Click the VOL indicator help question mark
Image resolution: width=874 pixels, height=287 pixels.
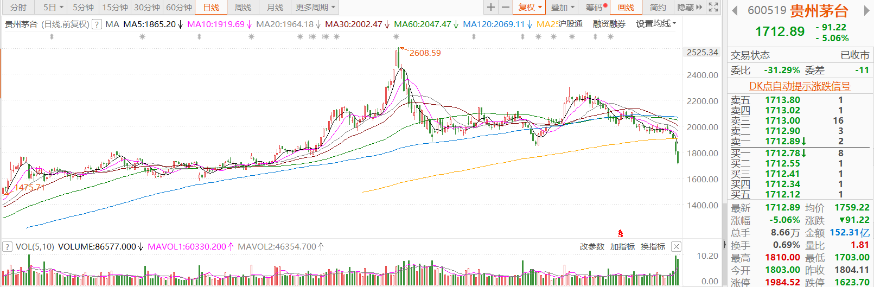coord(7,247)
